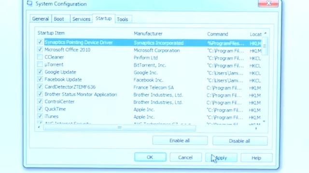This screenshot has height=173, width=309.
Task: Click the Google Inc. manufacturer cell
Action: (146, 73)
